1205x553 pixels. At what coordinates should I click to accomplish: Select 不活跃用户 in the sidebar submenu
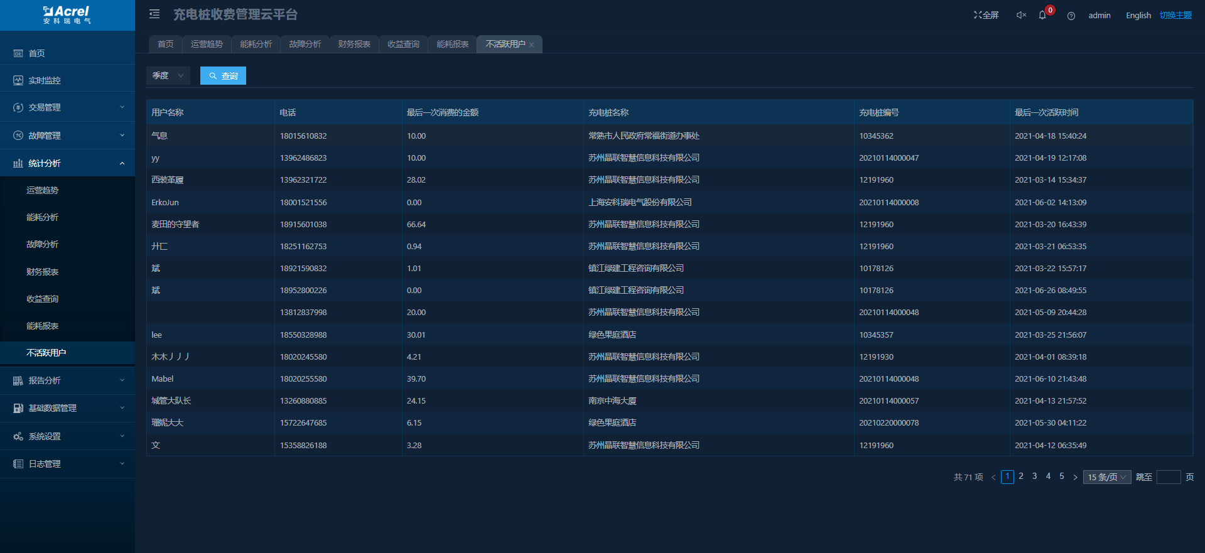pyautogui.click(x=68, y=353)
